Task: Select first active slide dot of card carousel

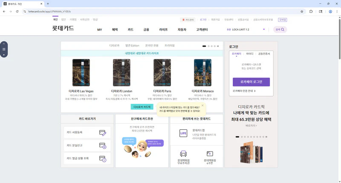Action: tap(204, 46)
